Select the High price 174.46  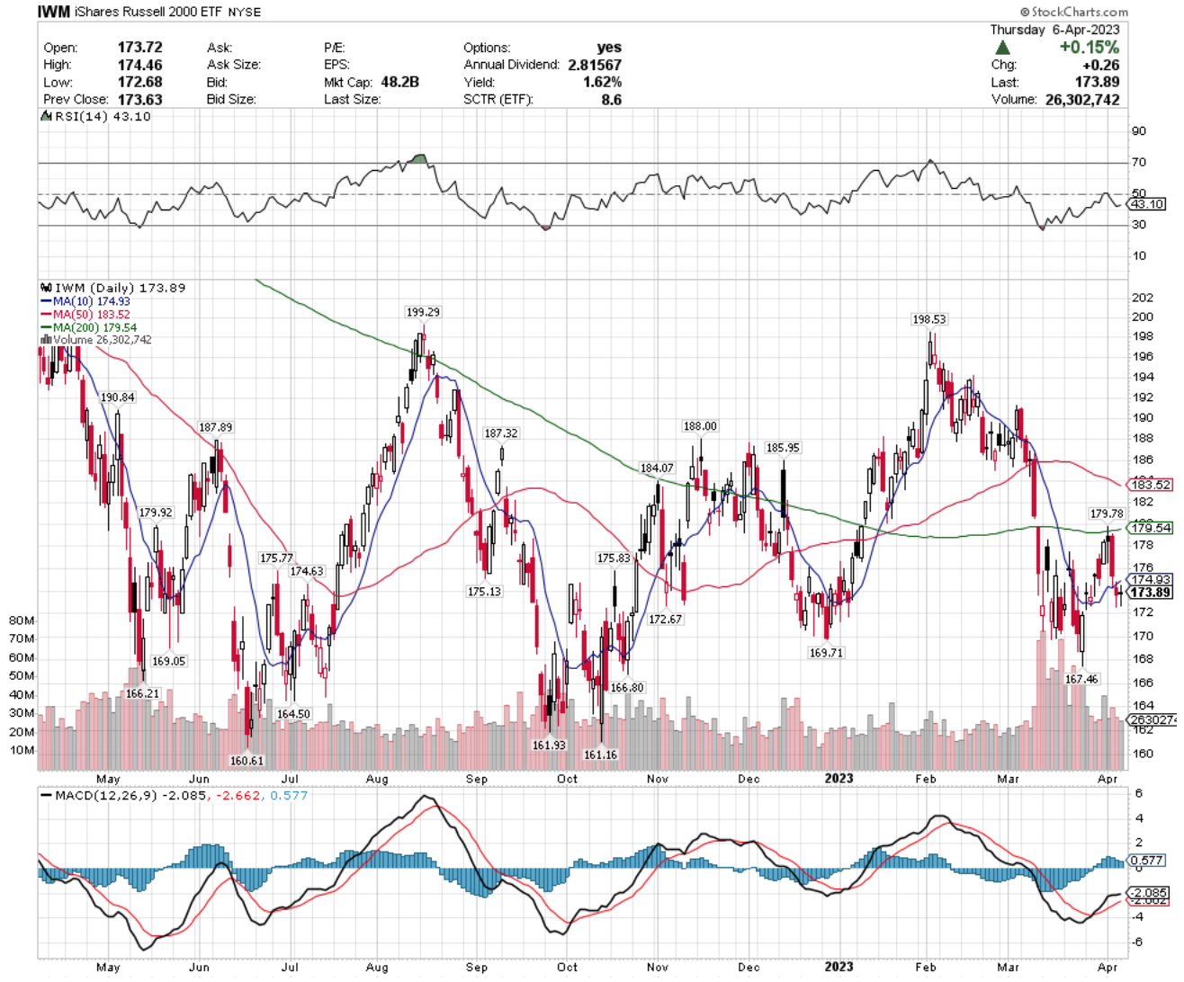(139, 64)
